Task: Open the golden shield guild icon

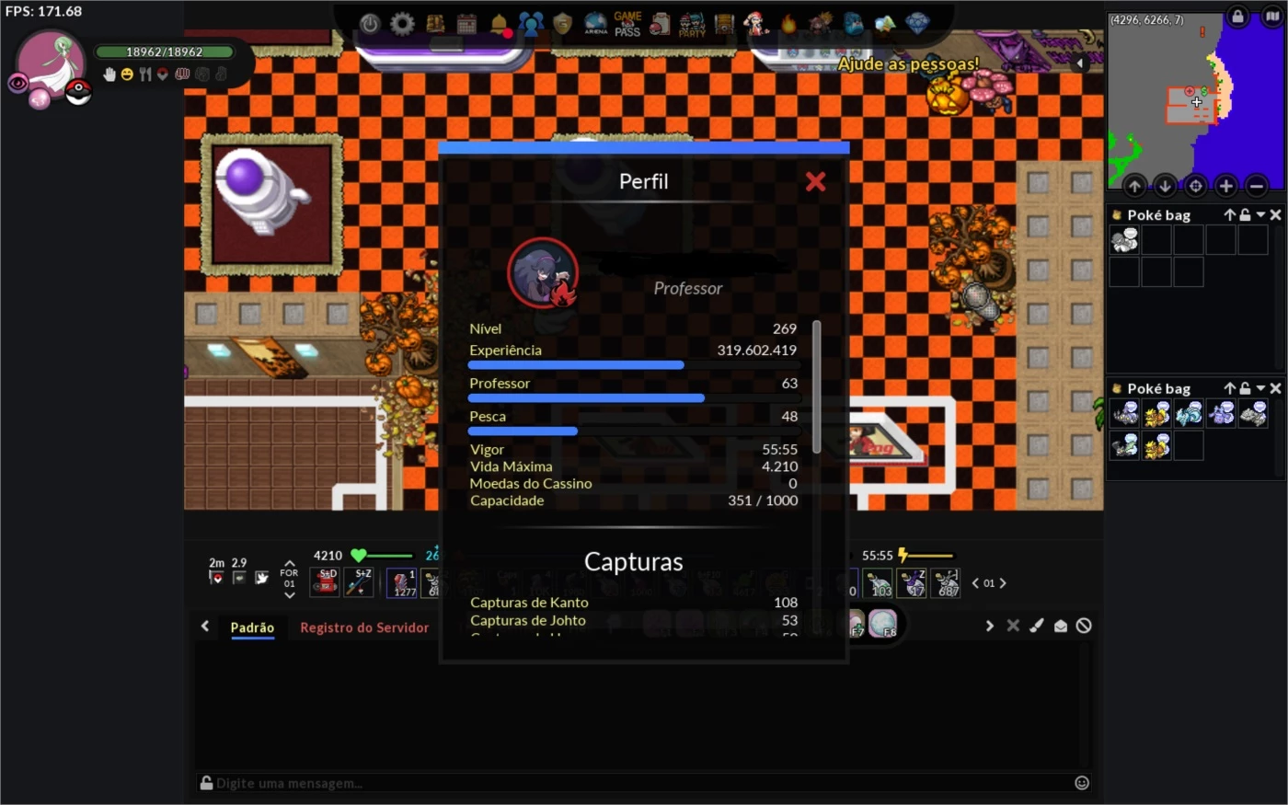Action: (x=563, y=24)
